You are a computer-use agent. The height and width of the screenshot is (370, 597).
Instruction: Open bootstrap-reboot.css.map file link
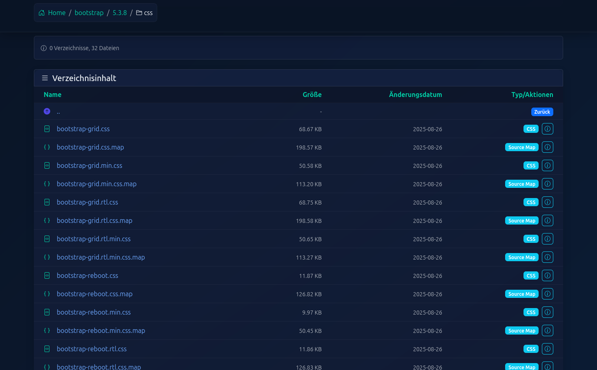coord(94,294)
